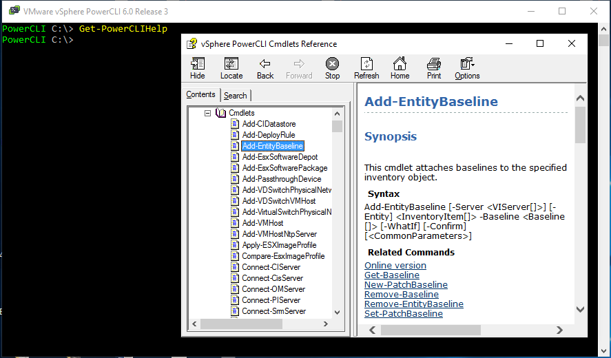
Task: Click topic pane scroll left arrow
Action: [x=372, y=330]
